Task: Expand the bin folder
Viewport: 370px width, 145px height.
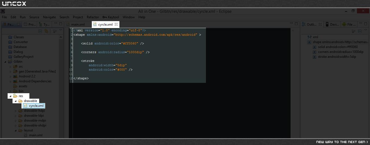Action: click(10, 91)
